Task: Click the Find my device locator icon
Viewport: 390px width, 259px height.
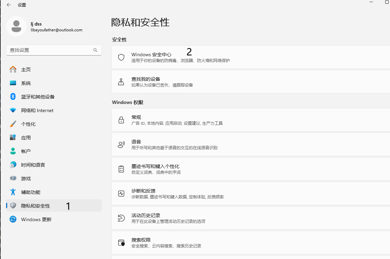Action: [121, 82]
